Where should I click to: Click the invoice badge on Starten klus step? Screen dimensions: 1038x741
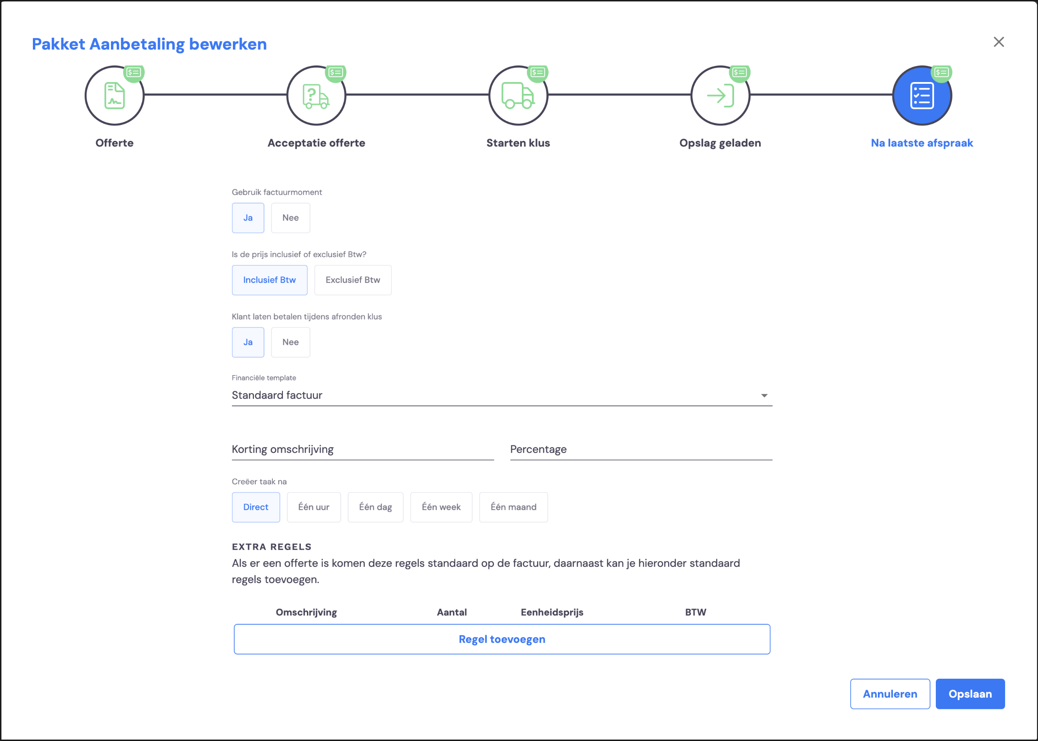coord(538,72)
